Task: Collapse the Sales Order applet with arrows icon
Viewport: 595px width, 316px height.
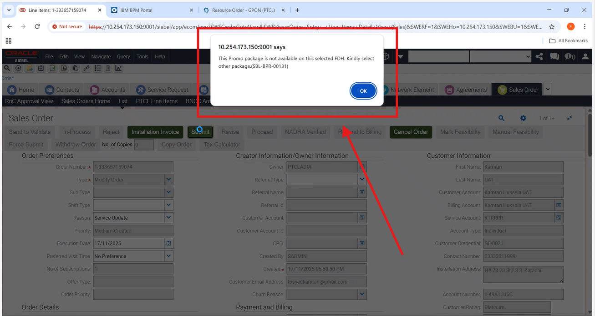Action: coord(570,118)
